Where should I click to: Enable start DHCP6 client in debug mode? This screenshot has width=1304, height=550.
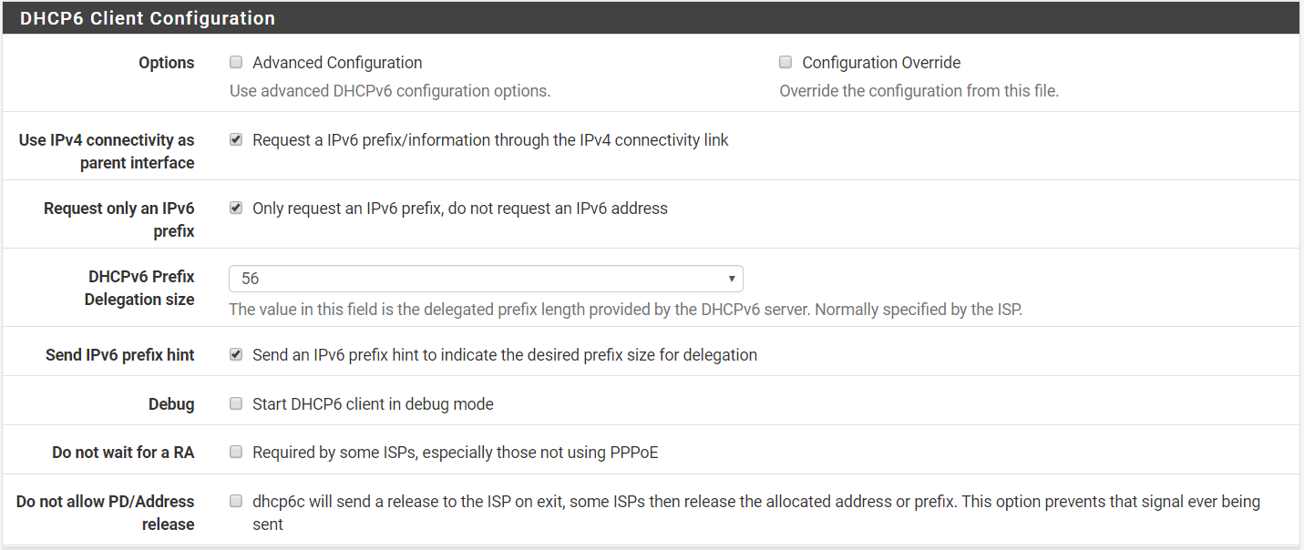tap(236, 404)
